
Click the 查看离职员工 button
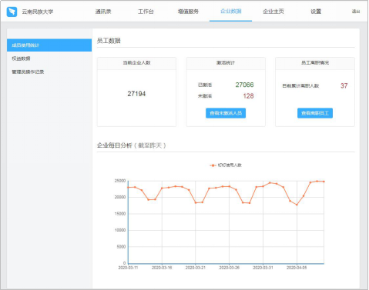coord(315,113)
